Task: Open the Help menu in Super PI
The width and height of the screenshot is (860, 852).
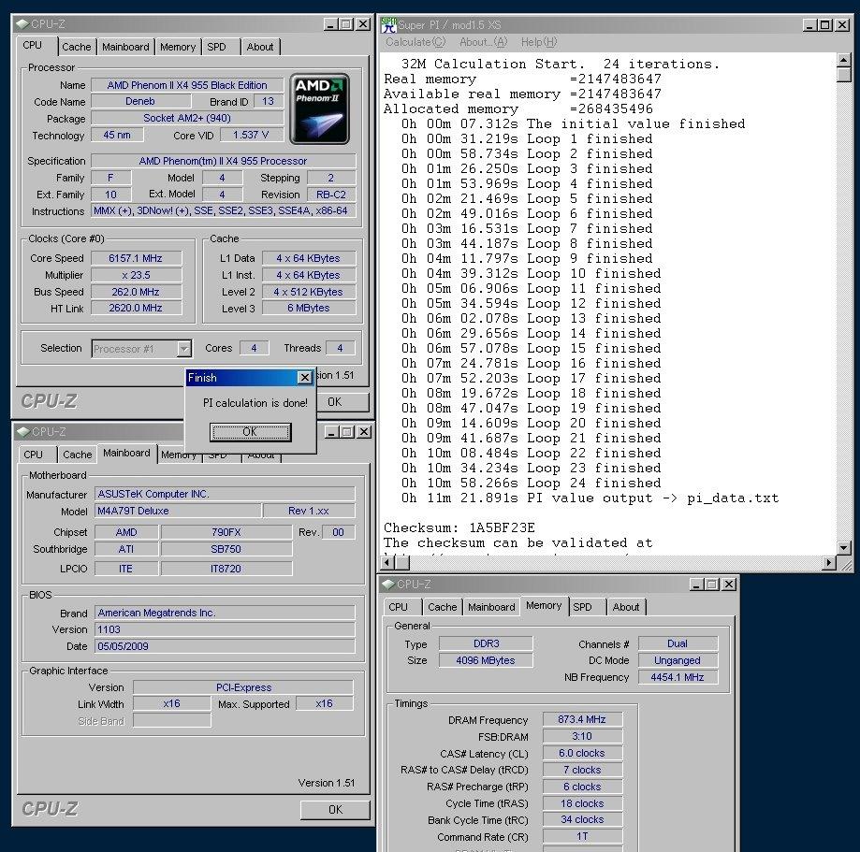Action: pyautogui.click(x=539, y=42)
